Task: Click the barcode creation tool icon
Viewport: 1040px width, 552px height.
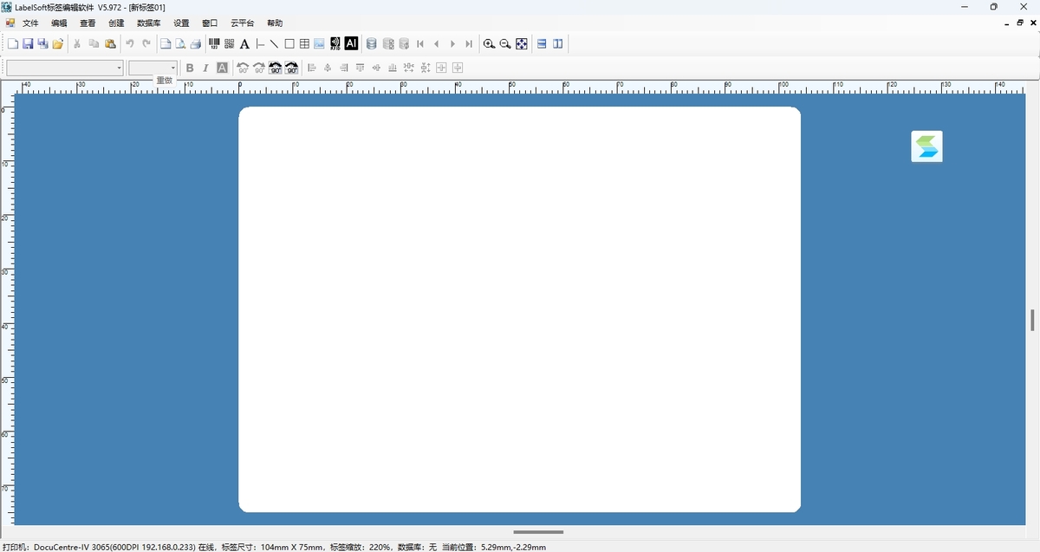Action: [x=214, y=43]
